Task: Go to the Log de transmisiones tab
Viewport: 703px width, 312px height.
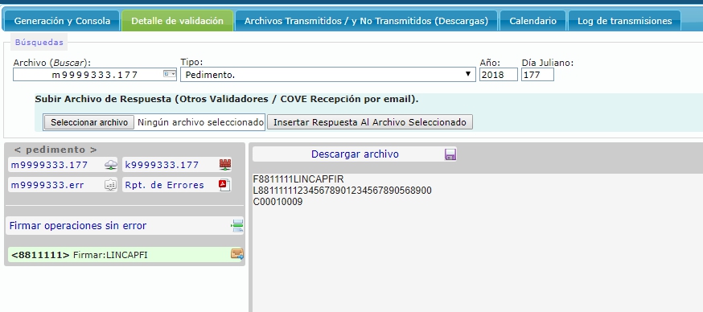Action: point(624,21)
